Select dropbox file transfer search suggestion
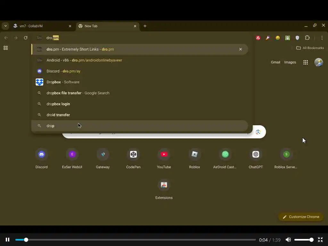This screenshot has width=328, height=246. coord(140,93)
